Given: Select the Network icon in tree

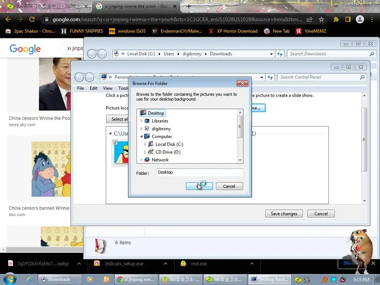Looking at the screenshot, I should pos(147,160).
